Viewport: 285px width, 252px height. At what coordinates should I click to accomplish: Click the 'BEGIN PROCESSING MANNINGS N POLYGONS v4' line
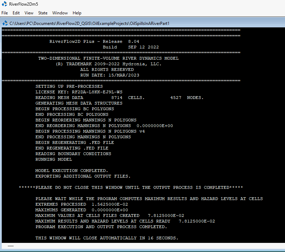tap(90, 132)
